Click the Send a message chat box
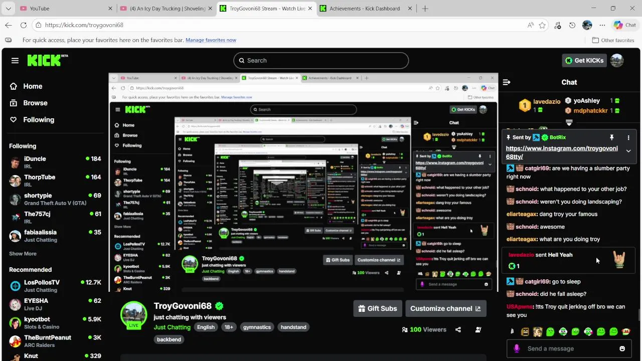This screenshot has height=361, width=642. point(569,348)
